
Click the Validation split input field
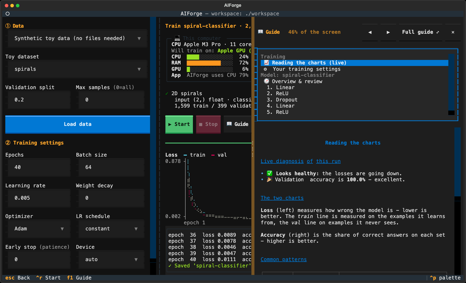(x=39, y=100)
